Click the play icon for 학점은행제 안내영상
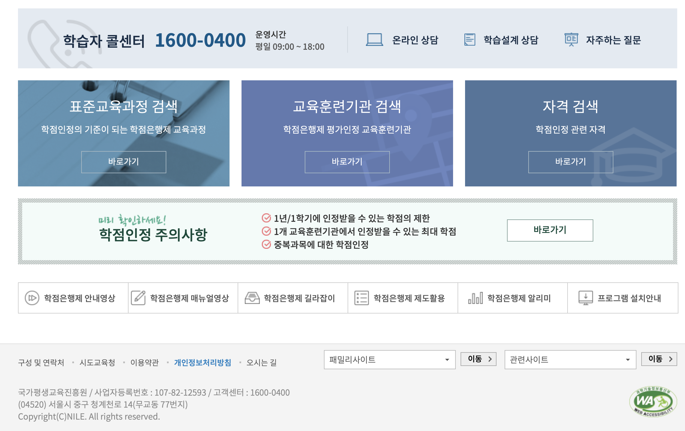The image size is (685, 431). (x=32, y=298)
